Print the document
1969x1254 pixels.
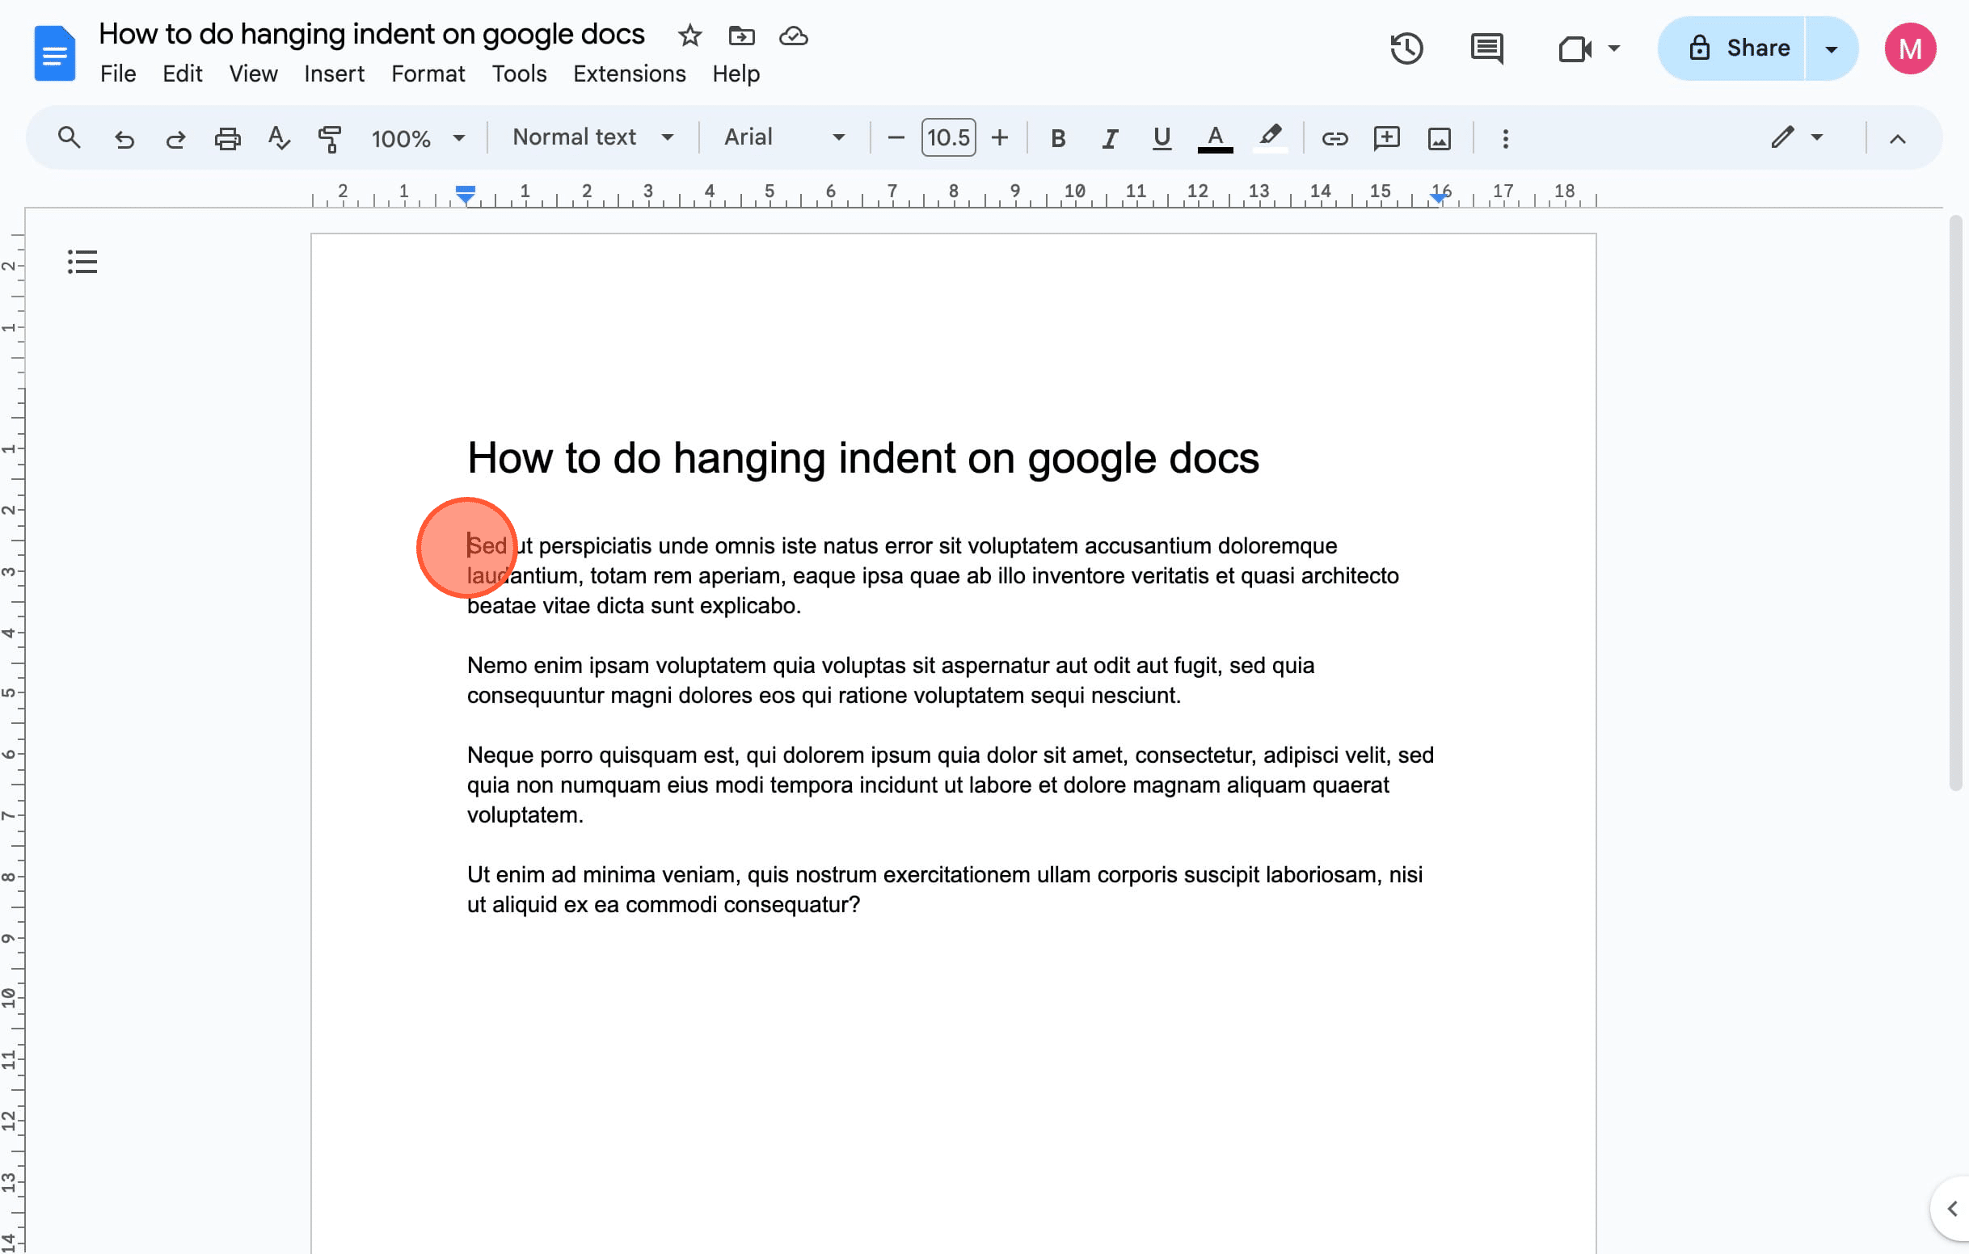click(x=227, y=138)
